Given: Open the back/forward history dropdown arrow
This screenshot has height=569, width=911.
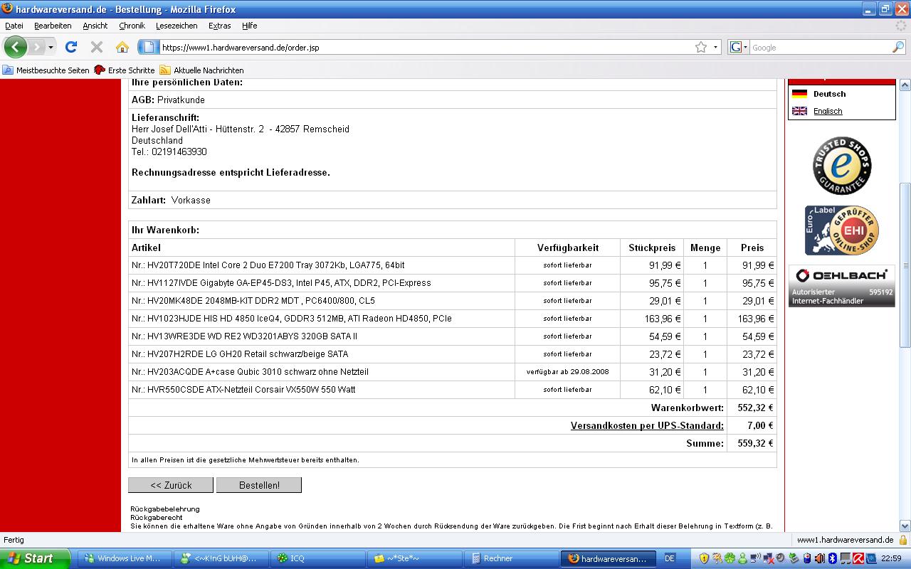Looking at the screenshot, I should pos(51,48).
